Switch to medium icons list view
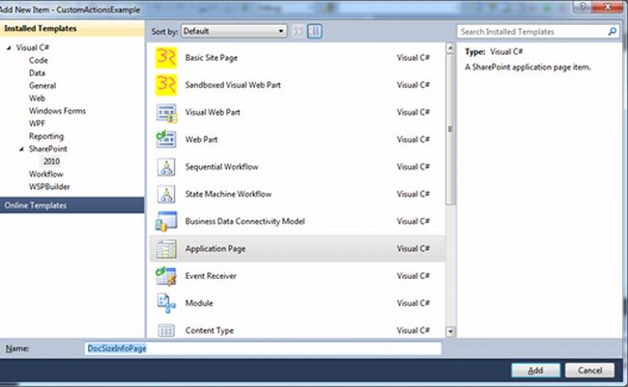This screenshot has width=628, height=387. [x=315, y=31]
